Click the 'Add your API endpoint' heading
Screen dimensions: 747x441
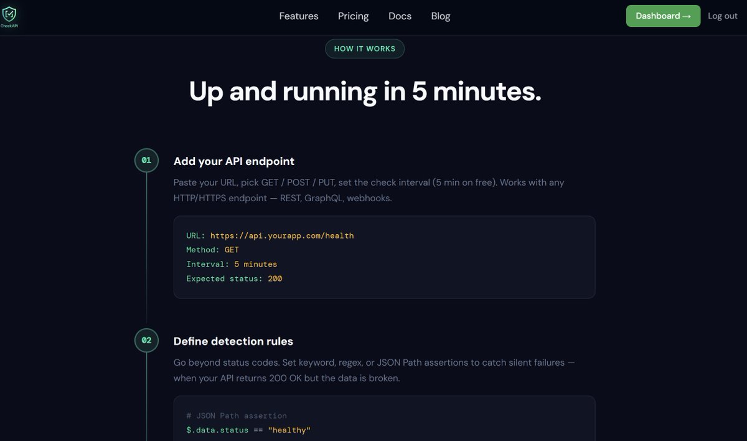point(234,161)
